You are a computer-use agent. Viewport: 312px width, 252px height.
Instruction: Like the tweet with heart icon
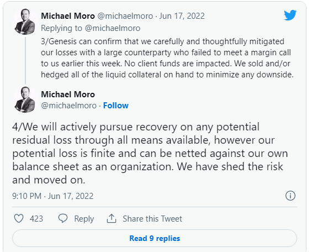(19, 218)
